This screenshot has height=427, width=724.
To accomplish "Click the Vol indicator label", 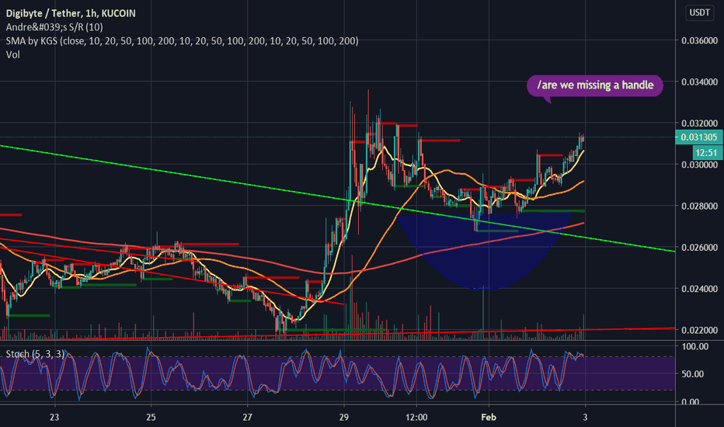I will coord(13,54).
